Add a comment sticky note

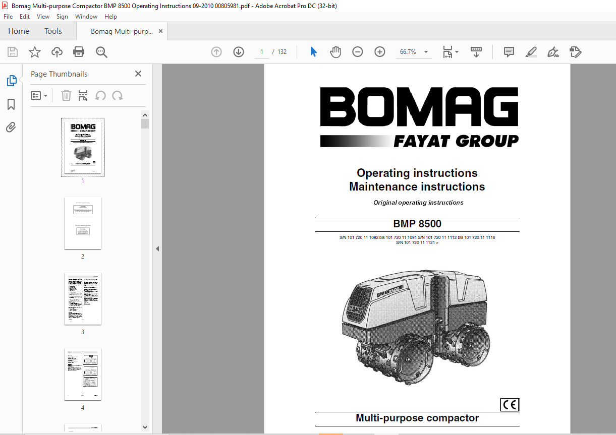click(x=509, y=52)
